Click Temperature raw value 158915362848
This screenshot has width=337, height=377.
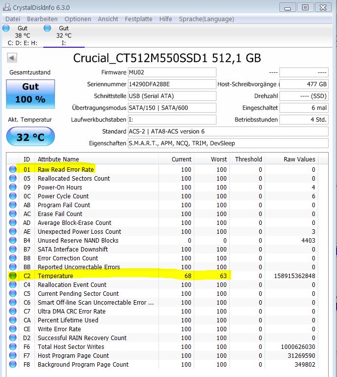point(295,276)
